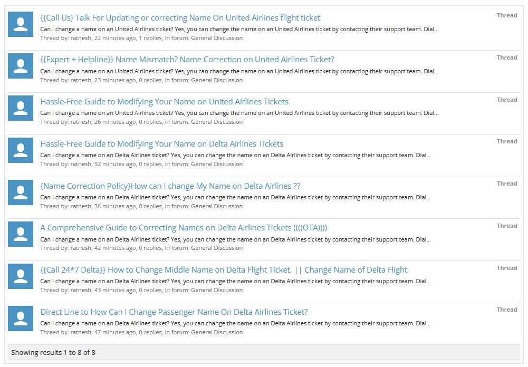Click 'General Discussion' forum in the 26 minutes ago row
The height and width of the screenshot is (367, 528).
[x=217, y=122]
